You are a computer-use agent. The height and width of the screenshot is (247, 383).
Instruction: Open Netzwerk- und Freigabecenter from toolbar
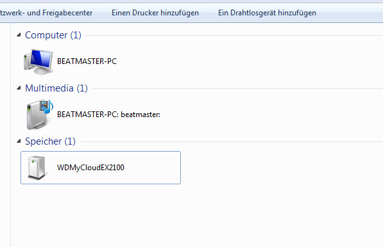point(46,13)
